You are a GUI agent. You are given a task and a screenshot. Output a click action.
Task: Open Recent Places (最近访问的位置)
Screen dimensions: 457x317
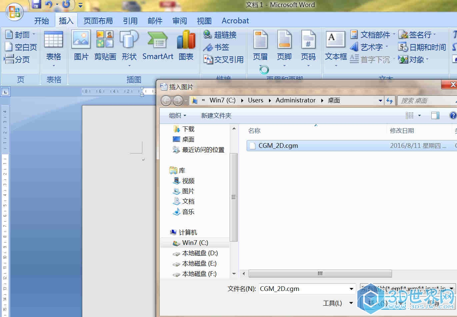click(x=199, y=150)
